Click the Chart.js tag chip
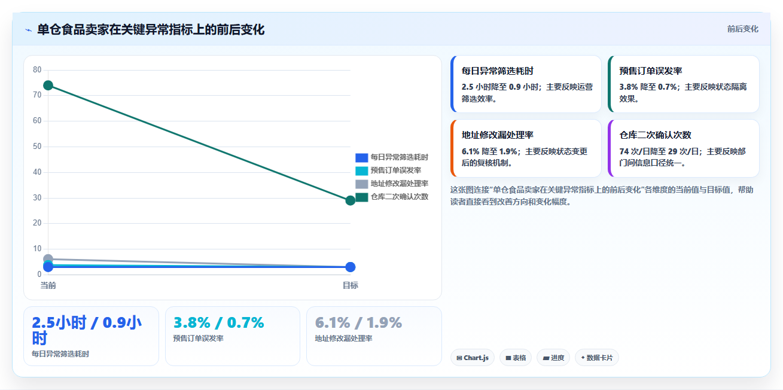783x390 pixels. pos(473,358)
